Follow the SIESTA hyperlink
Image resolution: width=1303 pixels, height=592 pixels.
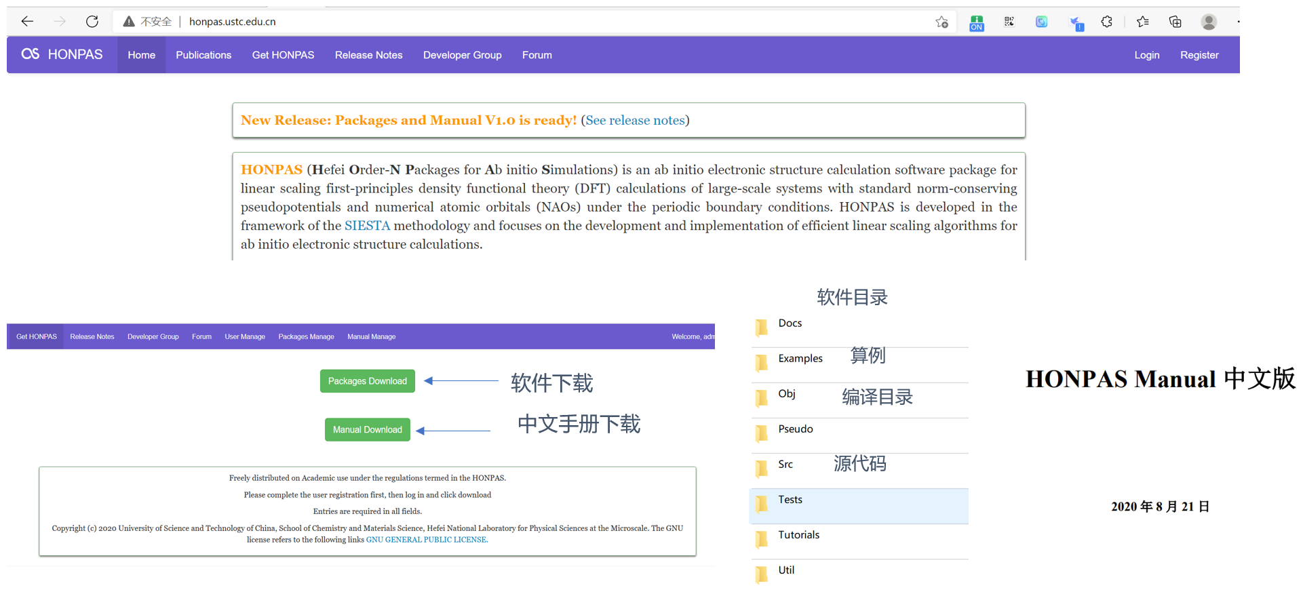[367, 226]
